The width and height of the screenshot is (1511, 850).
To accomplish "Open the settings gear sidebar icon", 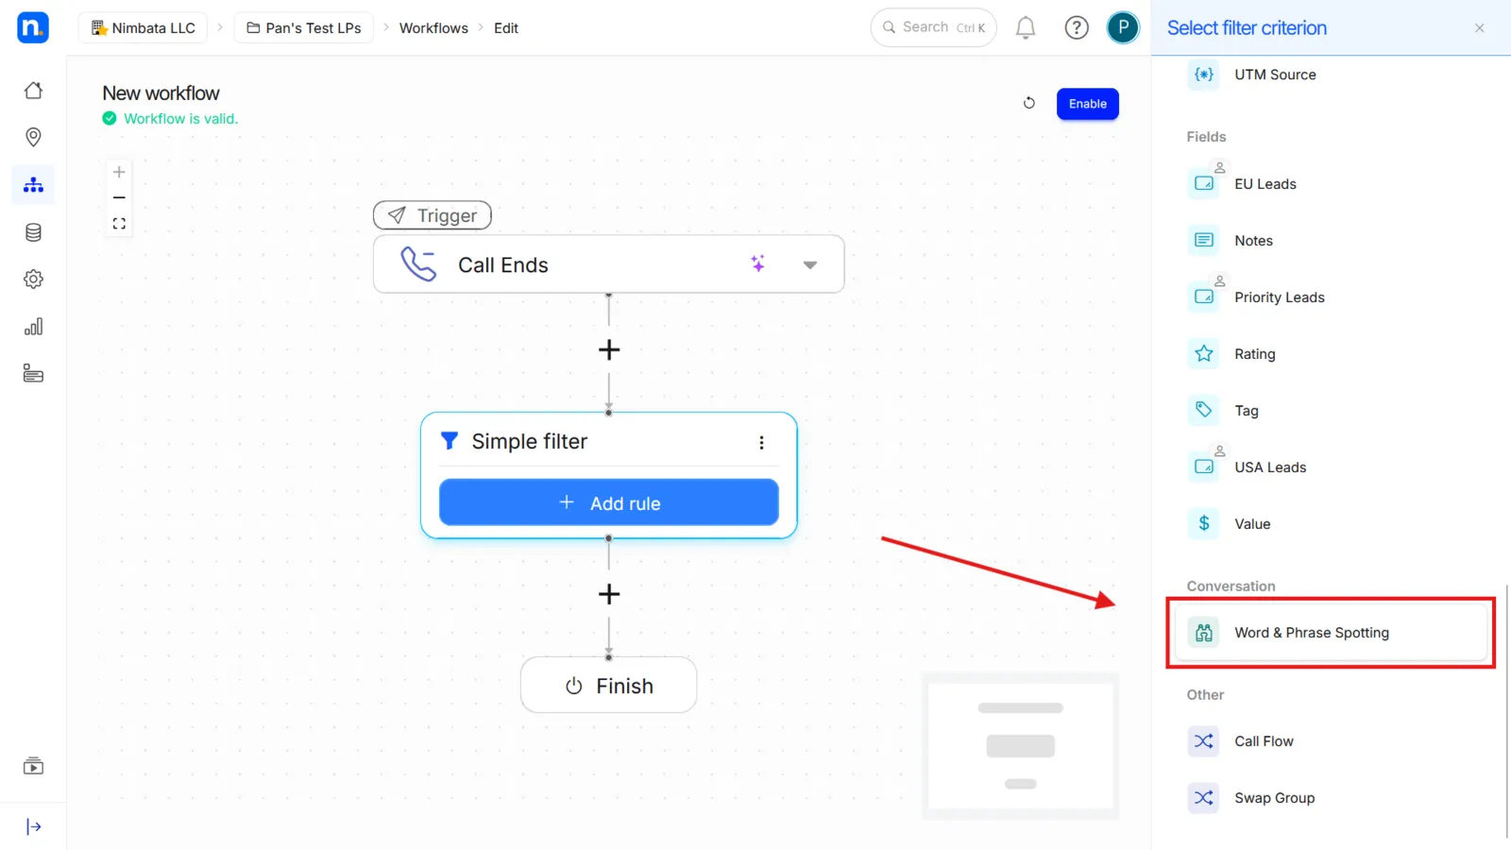I will coord(33,280).
